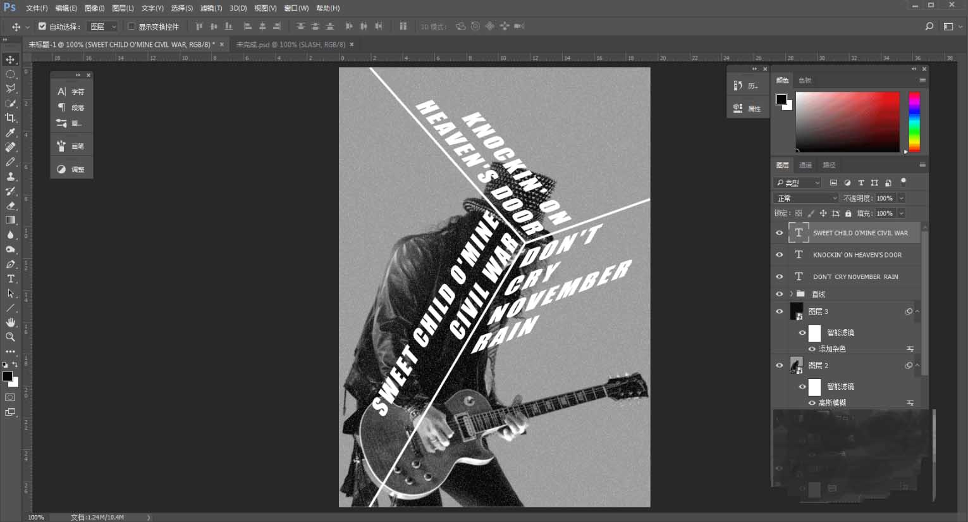Select the Move tool in the toolbar
The image size is (968, 522).
[10, 59]
